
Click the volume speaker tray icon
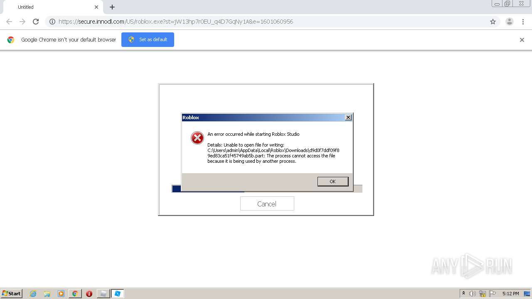coord(473,294)
